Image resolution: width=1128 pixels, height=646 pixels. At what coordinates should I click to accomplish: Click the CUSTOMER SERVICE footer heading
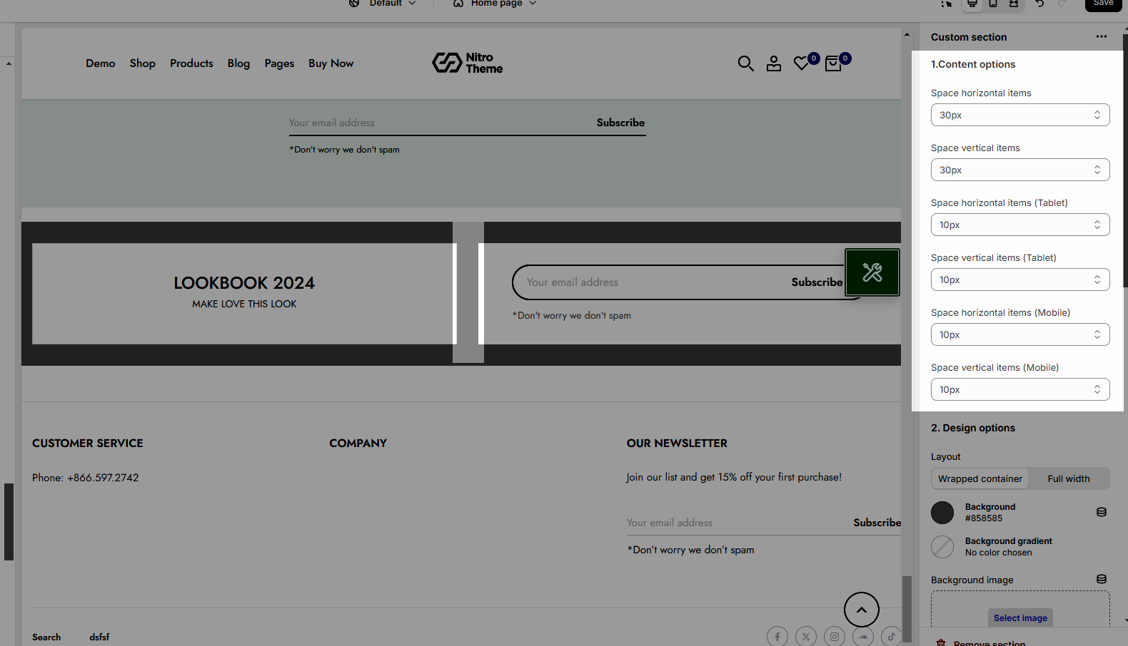click(x=88, y=444)
